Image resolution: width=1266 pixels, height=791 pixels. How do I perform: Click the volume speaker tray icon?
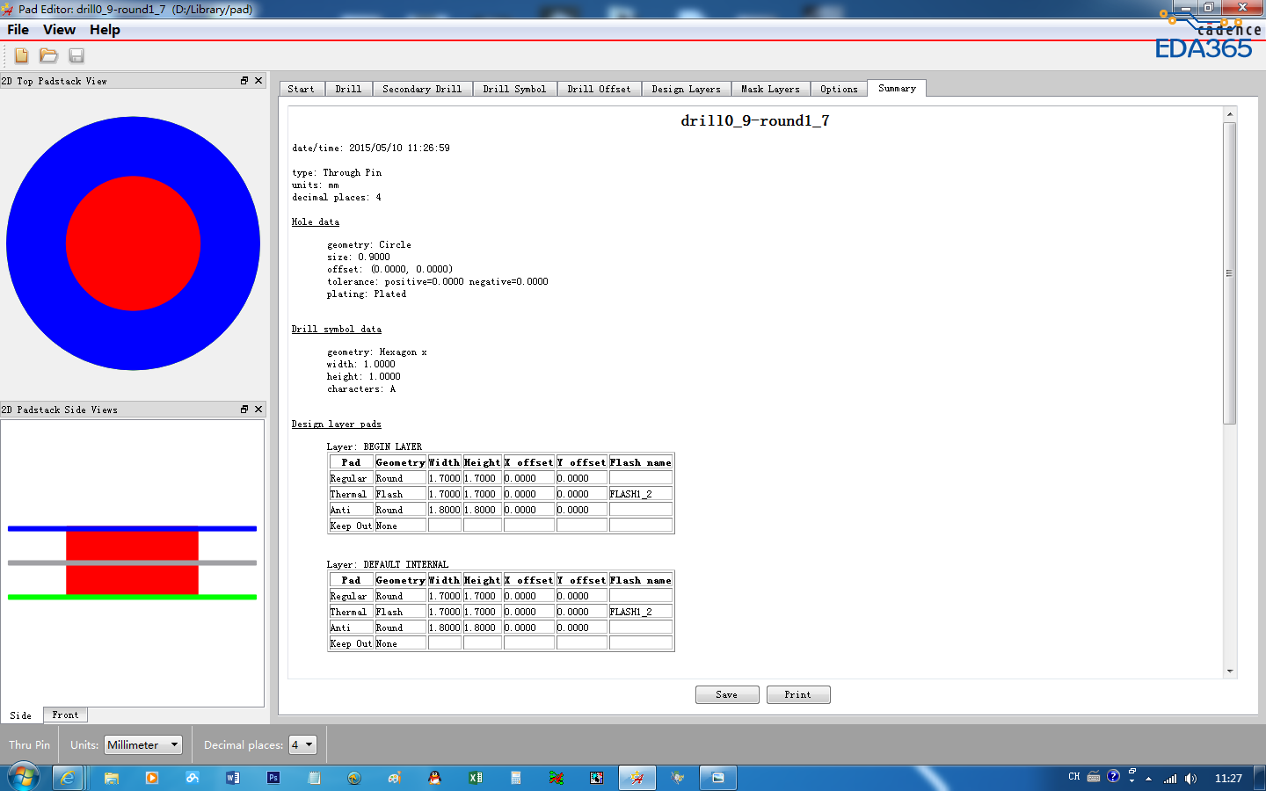click(1190, 779)
